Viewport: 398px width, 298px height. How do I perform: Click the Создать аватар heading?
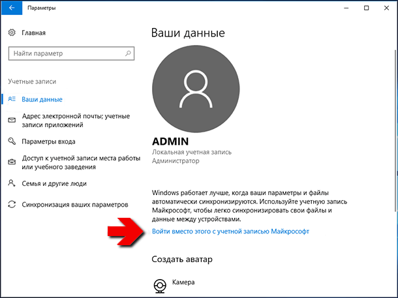point(182,259)
